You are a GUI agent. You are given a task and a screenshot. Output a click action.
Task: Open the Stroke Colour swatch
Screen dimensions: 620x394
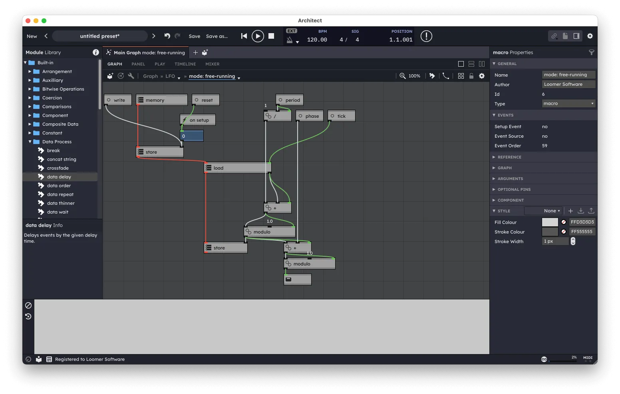pyautogui.click(x=550, y=232)
